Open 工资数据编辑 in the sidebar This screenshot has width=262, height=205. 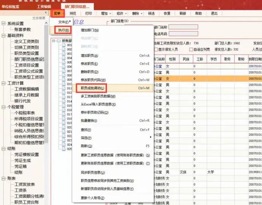pos(27,89)
